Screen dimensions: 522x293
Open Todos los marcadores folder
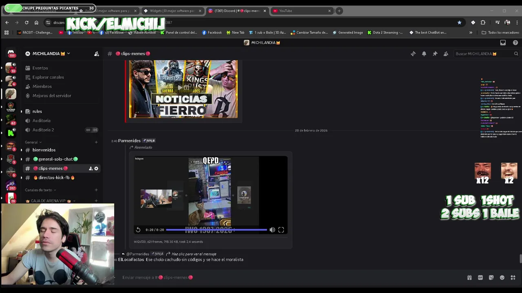500,33
